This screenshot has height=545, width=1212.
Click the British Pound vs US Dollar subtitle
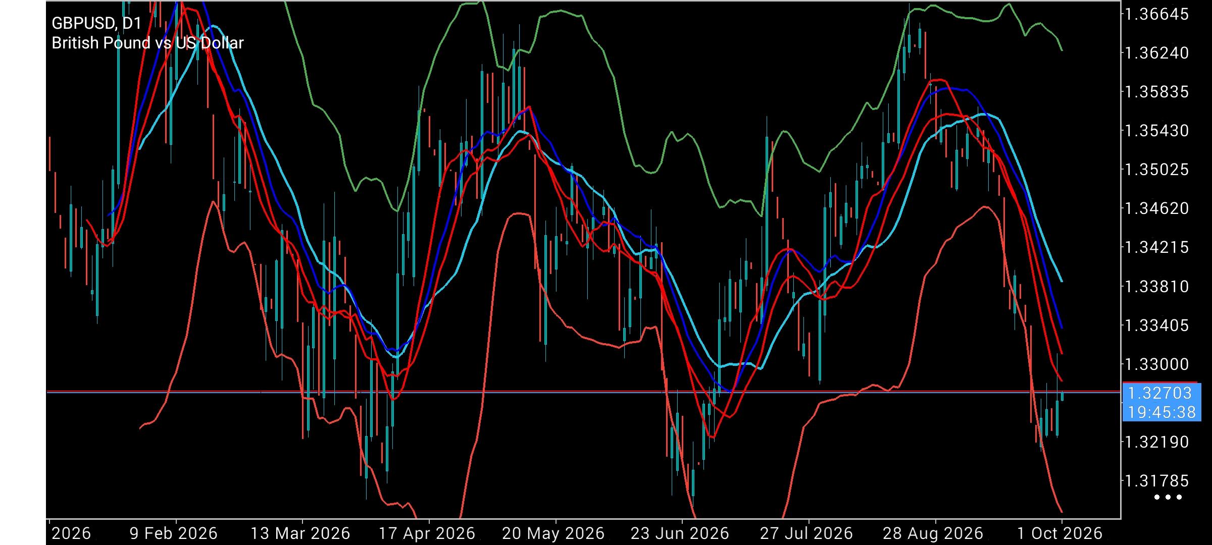[x=147, y=43]
